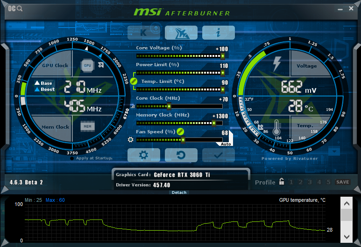Screen dimensions: 361x247
Task: Click the GPU chip icon
Action: point(87,66)
